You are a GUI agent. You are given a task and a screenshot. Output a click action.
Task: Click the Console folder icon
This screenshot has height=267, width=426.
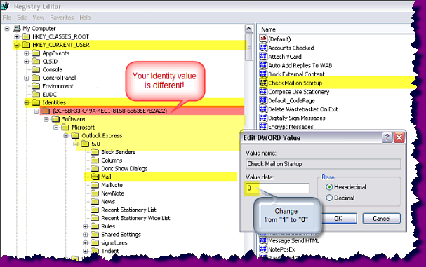tap(36, 69)
